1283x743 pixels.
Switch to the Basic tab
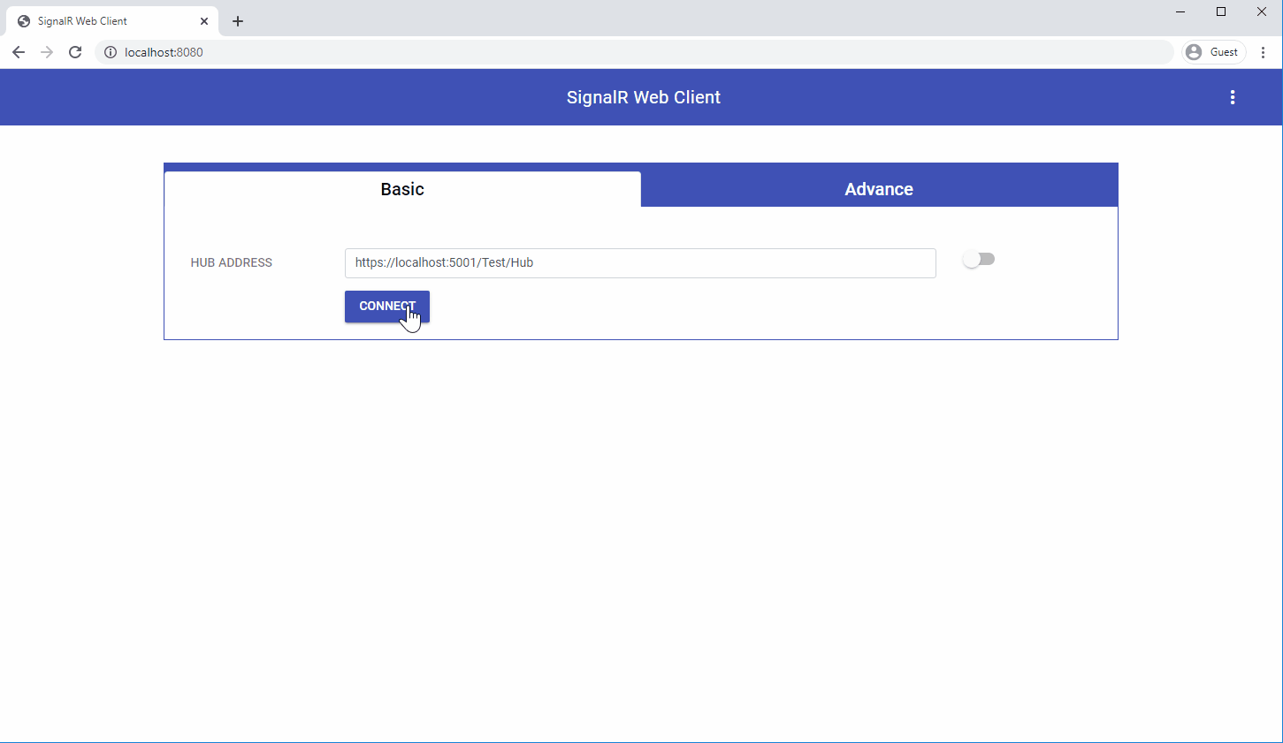[x=402, y=189]
